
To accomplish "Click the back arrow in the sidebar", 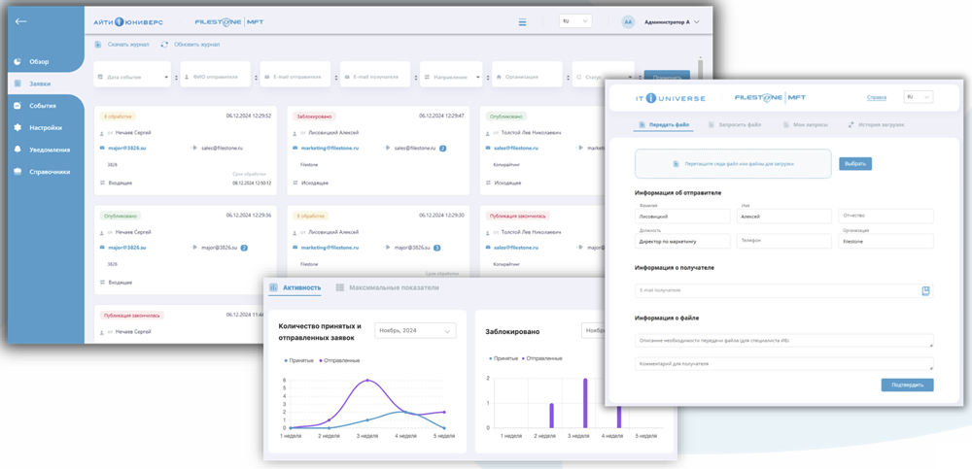I will (x=21, y=21).
